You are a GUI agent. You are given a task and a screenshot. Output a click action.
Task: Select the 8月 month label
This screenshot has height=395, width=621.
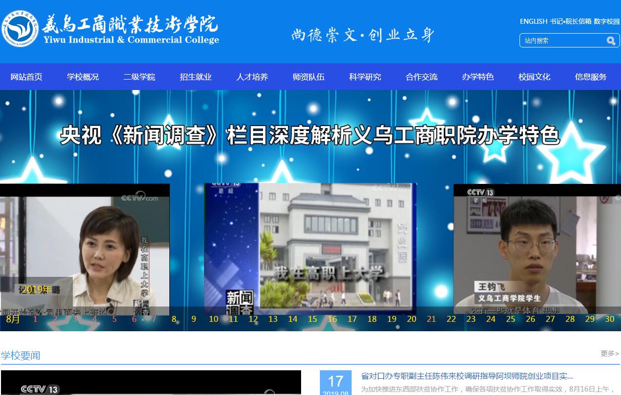point(13,319)
